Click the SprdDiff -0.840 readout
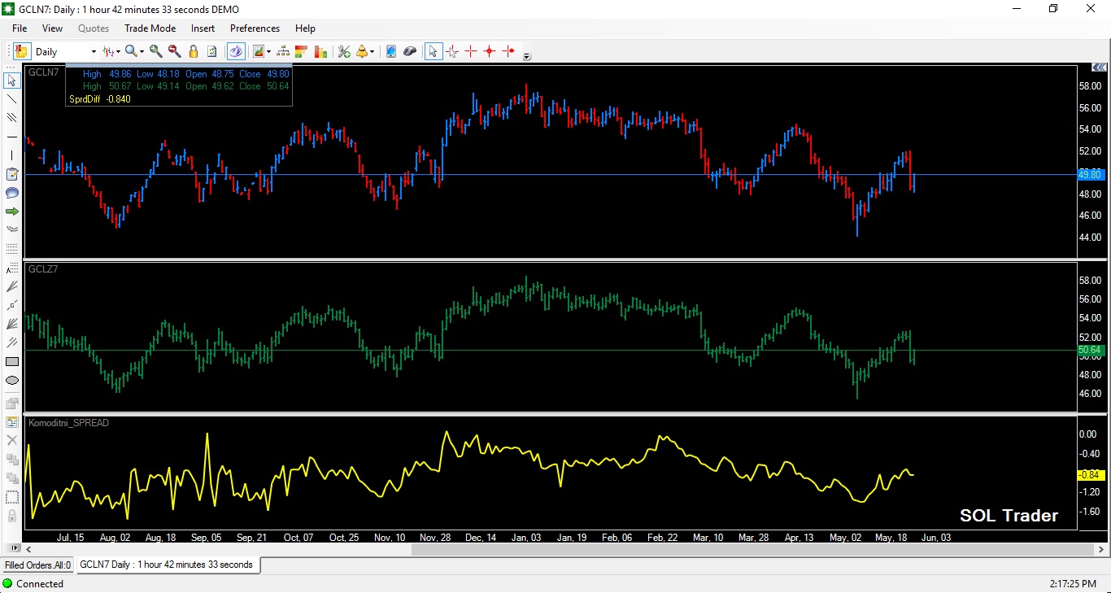 99,99
